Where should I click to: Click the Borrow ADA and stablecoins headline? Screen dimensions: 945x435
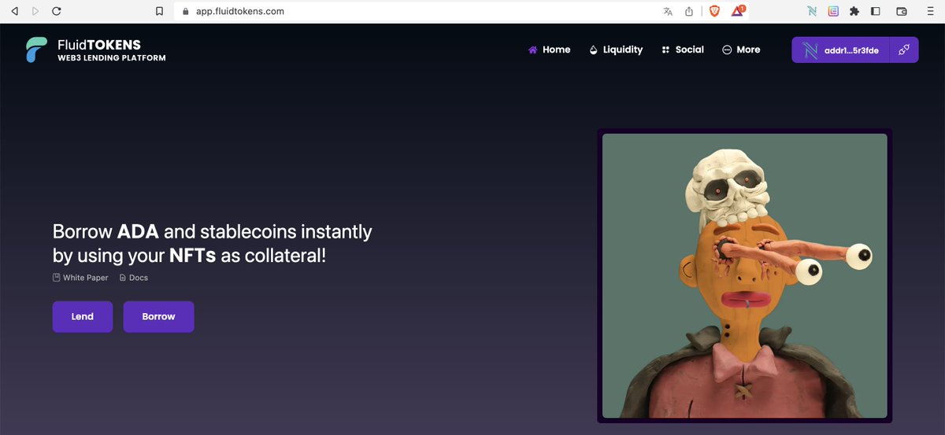(213, 243)
